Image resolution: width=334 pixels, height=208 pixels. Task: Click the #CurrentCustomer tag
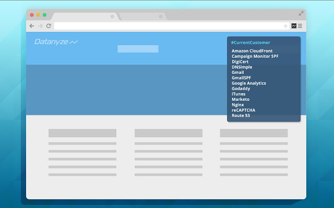tap(250, 43)
